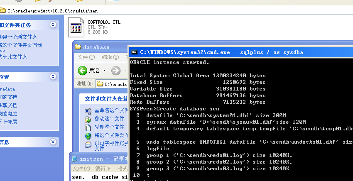Click the CONTROL01.CTL file name
Viewport: 353px width, 181px height.
[x=104, y=22]
